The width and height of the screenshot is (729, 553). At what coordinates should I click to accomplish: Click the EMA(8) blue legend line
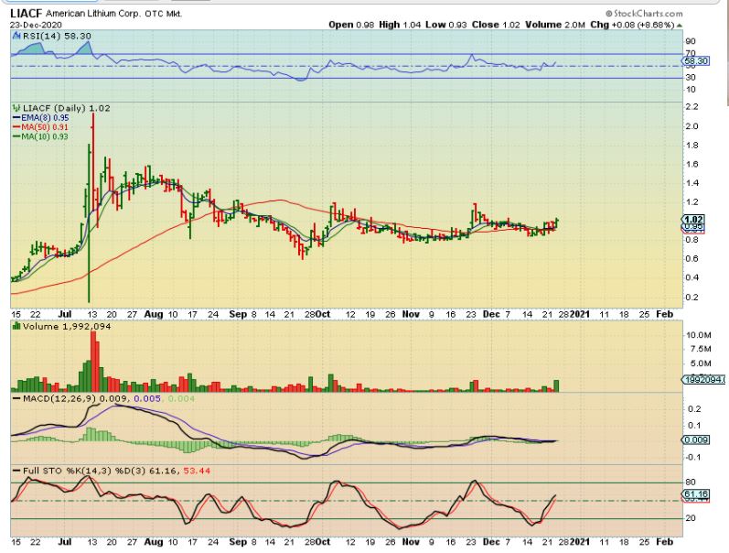coord(16,118)
